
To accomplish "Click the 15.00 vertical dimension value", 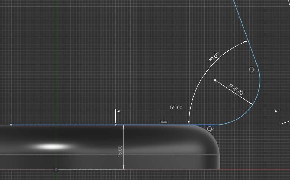I will (120, 151).
